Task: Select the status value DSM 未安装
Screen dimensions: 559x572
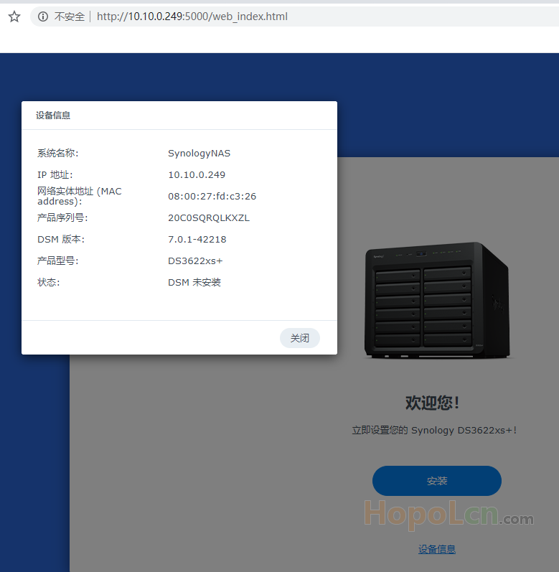Action: coord(194,282)
